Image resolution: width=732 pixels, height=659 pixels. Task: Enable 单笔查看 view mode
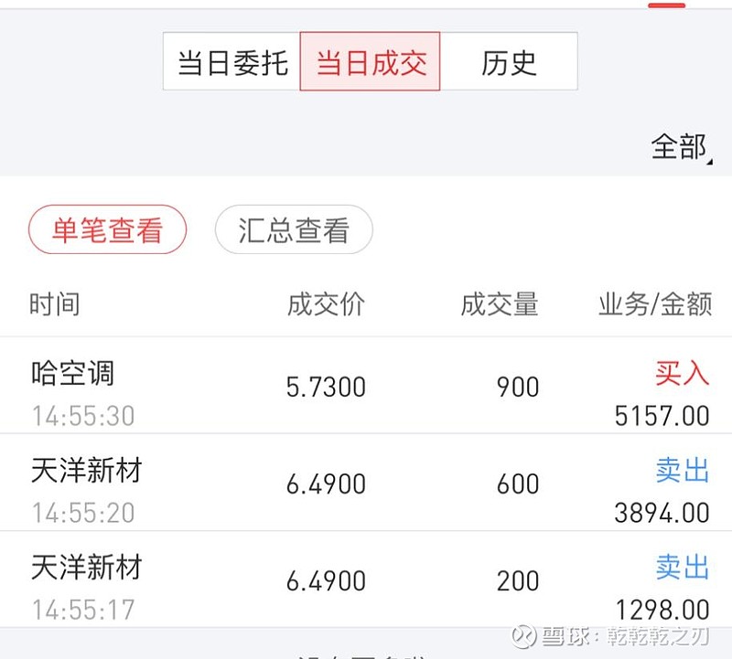pyautogui.click(x=107, y=229)
